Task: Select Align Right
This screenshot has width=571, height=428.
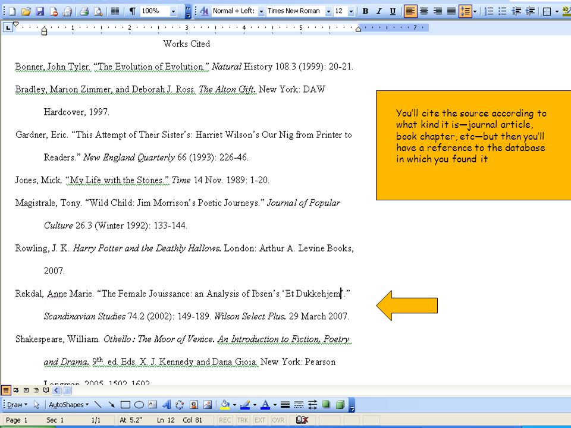Action: tap(438, 11)
